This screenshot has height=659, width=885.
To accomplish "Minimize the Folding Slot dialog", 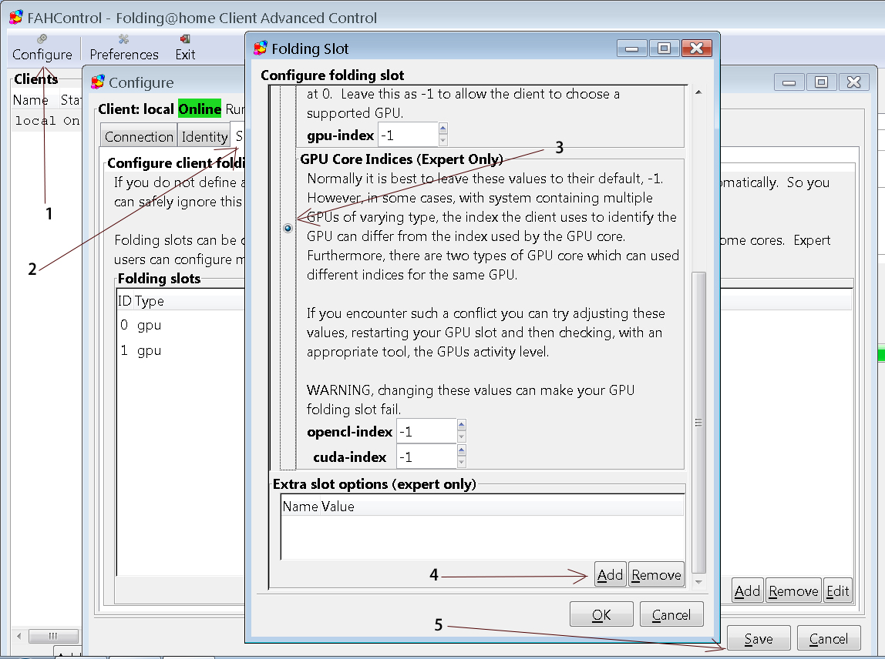I will tap(632, 49).
